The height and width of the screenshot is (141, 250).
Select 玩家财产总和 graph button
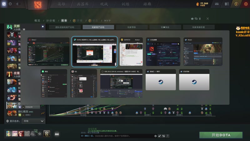[x=98, y=27]
